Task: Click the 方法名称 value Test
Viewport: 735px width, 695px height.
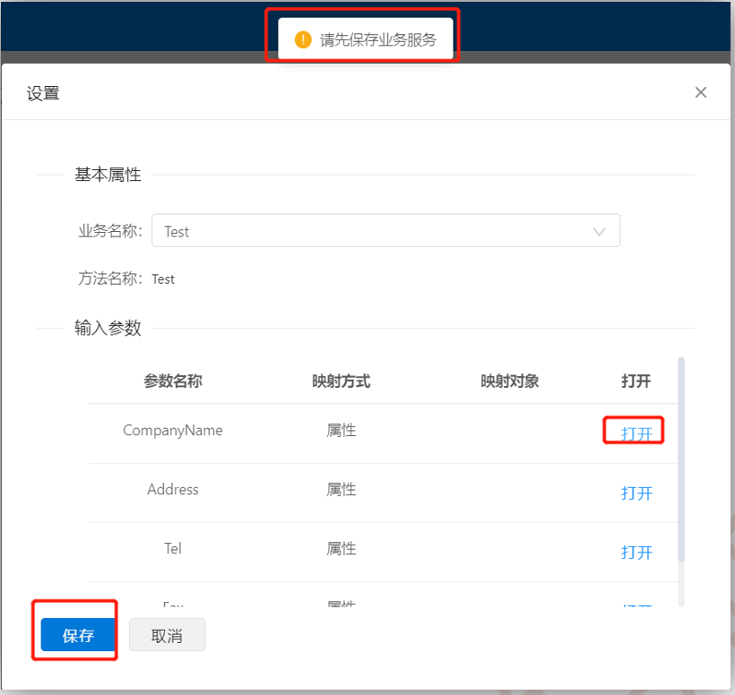Action: [x=163, y=279]
